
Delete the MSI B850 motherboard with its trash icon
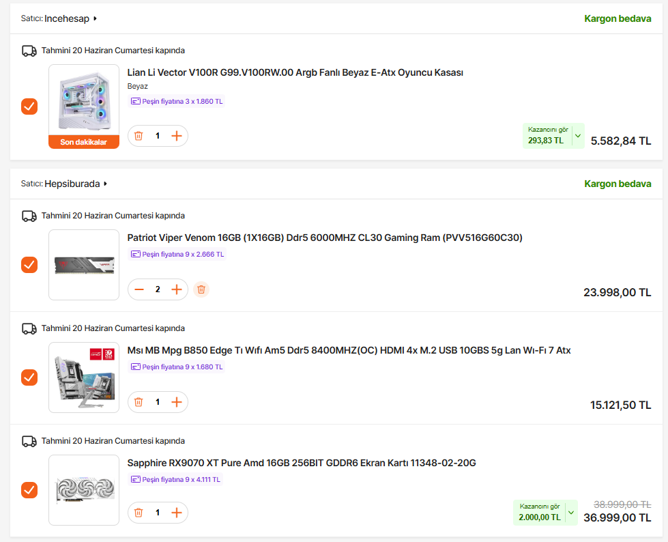(x=139, y=402)
